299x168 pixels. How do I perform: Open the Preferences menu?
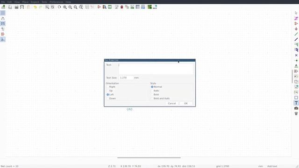click(x=56, y=2)
